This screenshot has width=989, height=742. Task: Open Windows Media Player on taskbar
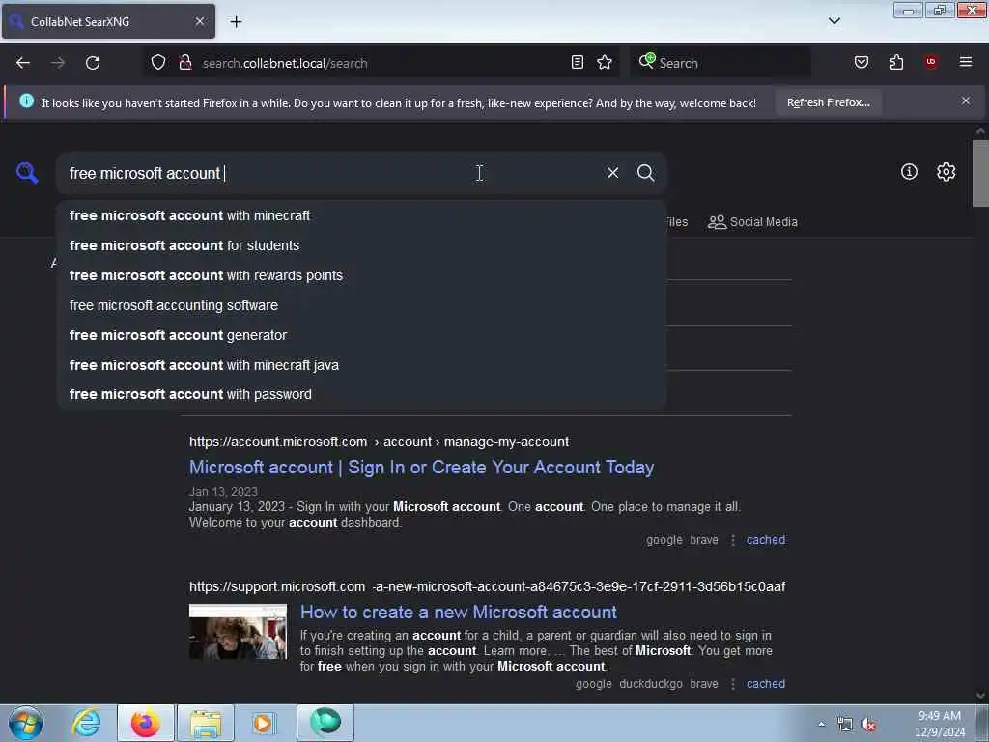coord(264,723)
